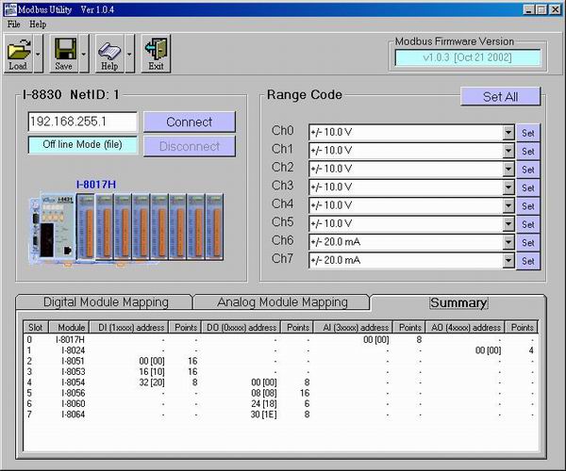This screenshot has height=471, width=566.
Task: Expand the Ch6 range code dropdown
Action: tap(508, 242)
